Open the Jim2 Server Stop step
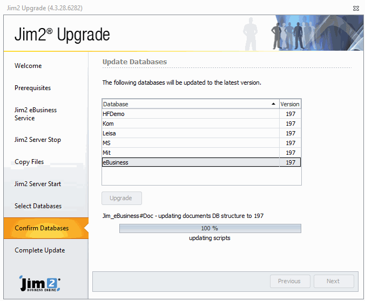Screen dimensions: 365x301 (38, 139)
